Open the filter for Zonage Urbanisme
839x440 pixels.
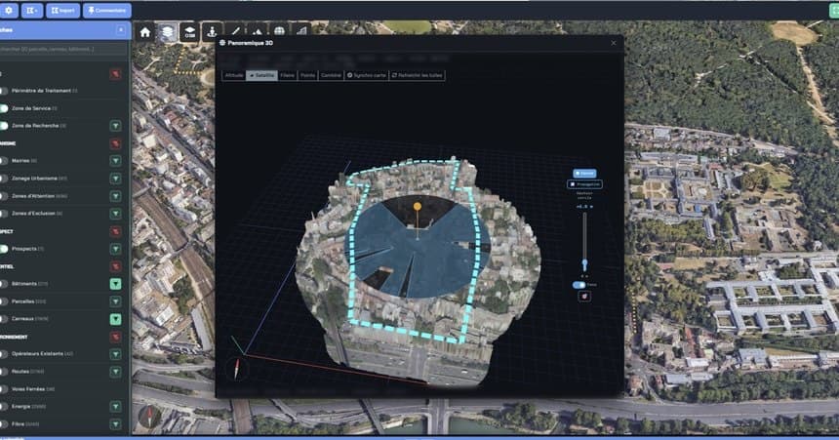point(115,179)
